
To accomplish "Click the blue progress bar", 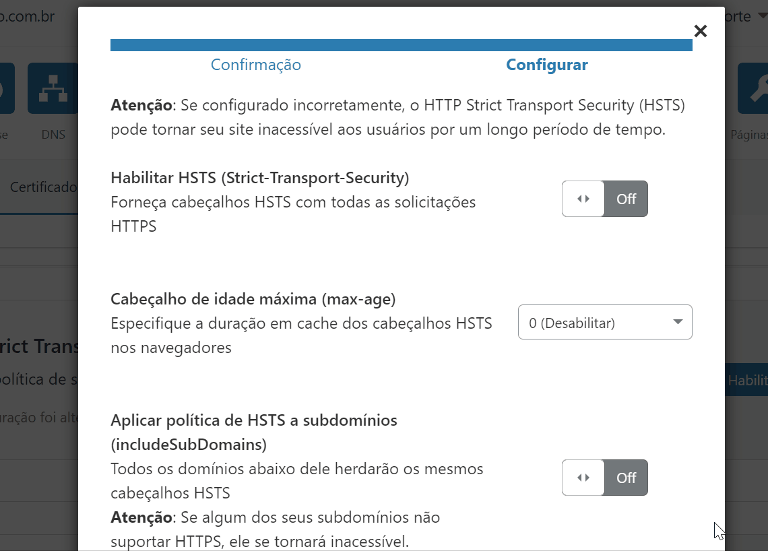I will [401, 45].
